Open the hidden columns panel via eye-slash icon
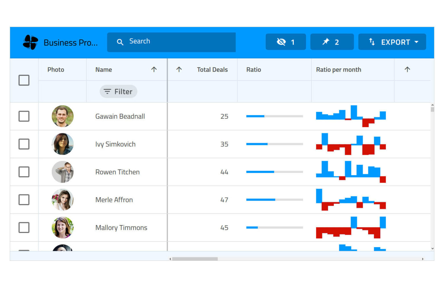Image resolution: width=436 pixels, height=281 pixels. [x=286, y=42]
